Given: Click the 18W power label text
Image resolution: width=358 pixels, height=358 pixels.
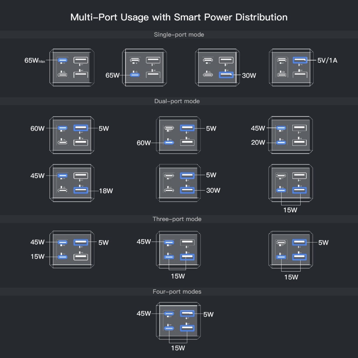Looking at the screenshot, I should coord(106,191).
